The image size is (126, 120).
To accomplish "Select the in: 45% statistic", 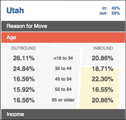I will point(111,8).
